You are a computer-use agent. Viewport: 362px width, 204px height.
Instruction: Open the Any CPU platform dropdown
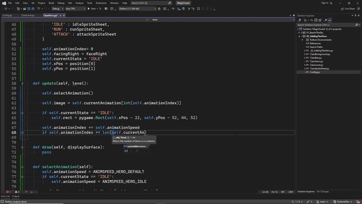coord(75,9)
